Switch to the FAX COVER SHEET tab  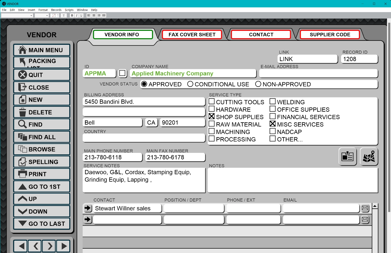pos(192,35)
